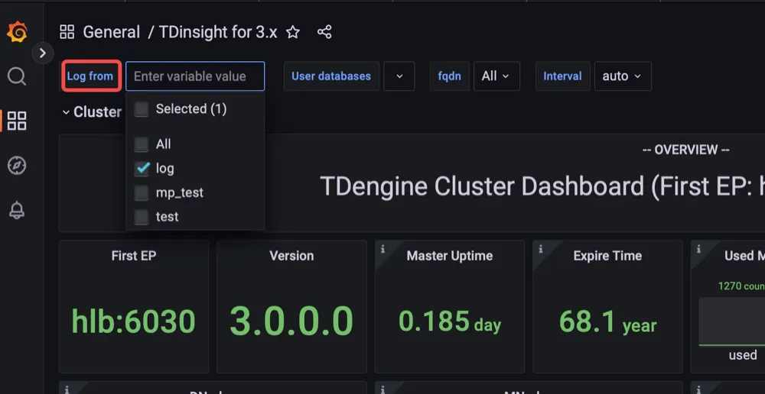Image resolution: width=765 pixels, height=394 pixels.
Task: Open the Alerting bell icon
Action: tap(17, 211)
